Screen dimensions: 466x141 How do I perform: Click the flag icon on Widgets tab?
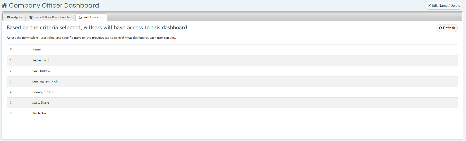(8, 17)
